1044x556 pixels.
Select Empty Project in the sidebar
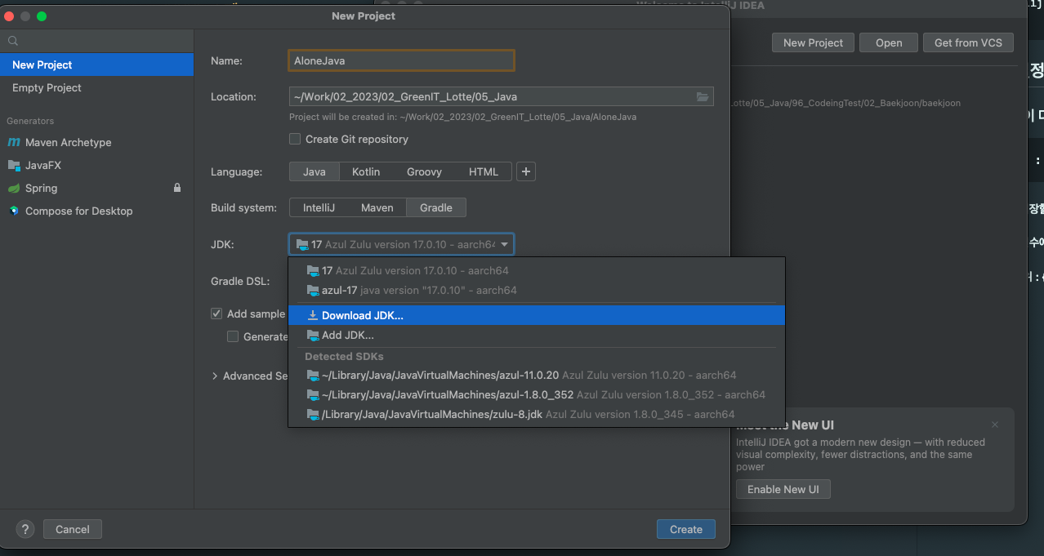(96, 87)
